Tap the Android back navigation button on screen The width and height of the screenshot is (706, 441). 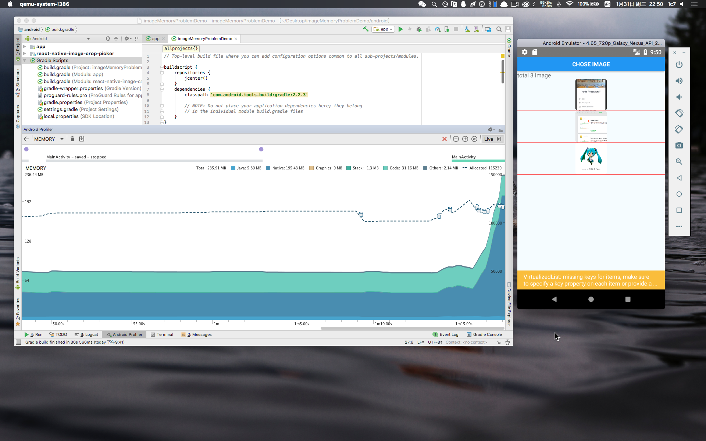[554, 299]
